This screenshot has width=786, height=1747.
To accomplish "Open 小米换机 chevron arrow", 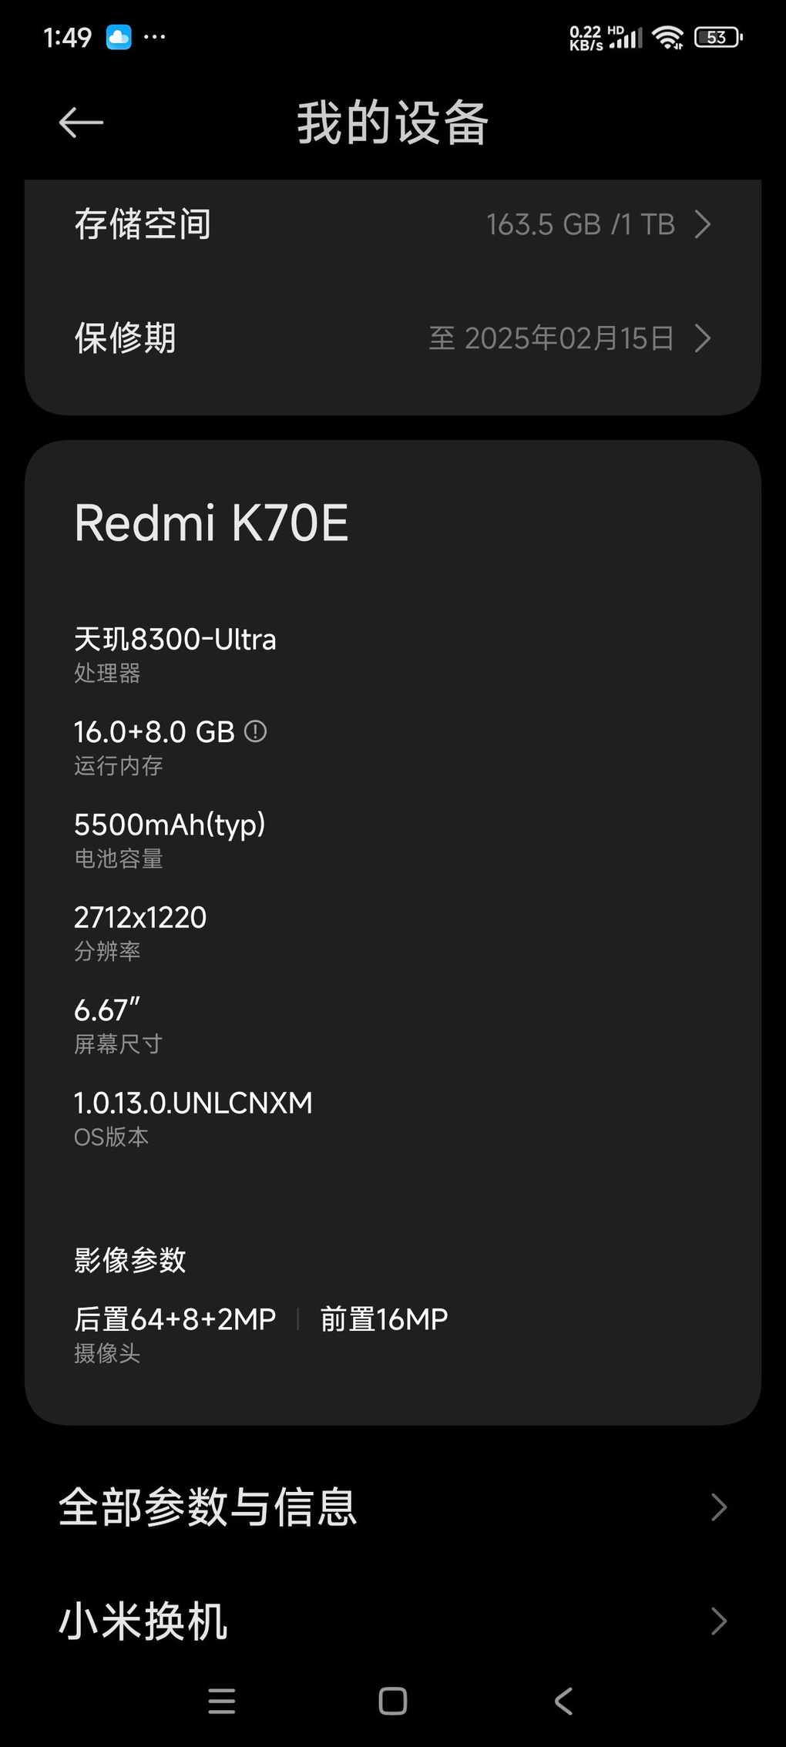I will 718,1621.
